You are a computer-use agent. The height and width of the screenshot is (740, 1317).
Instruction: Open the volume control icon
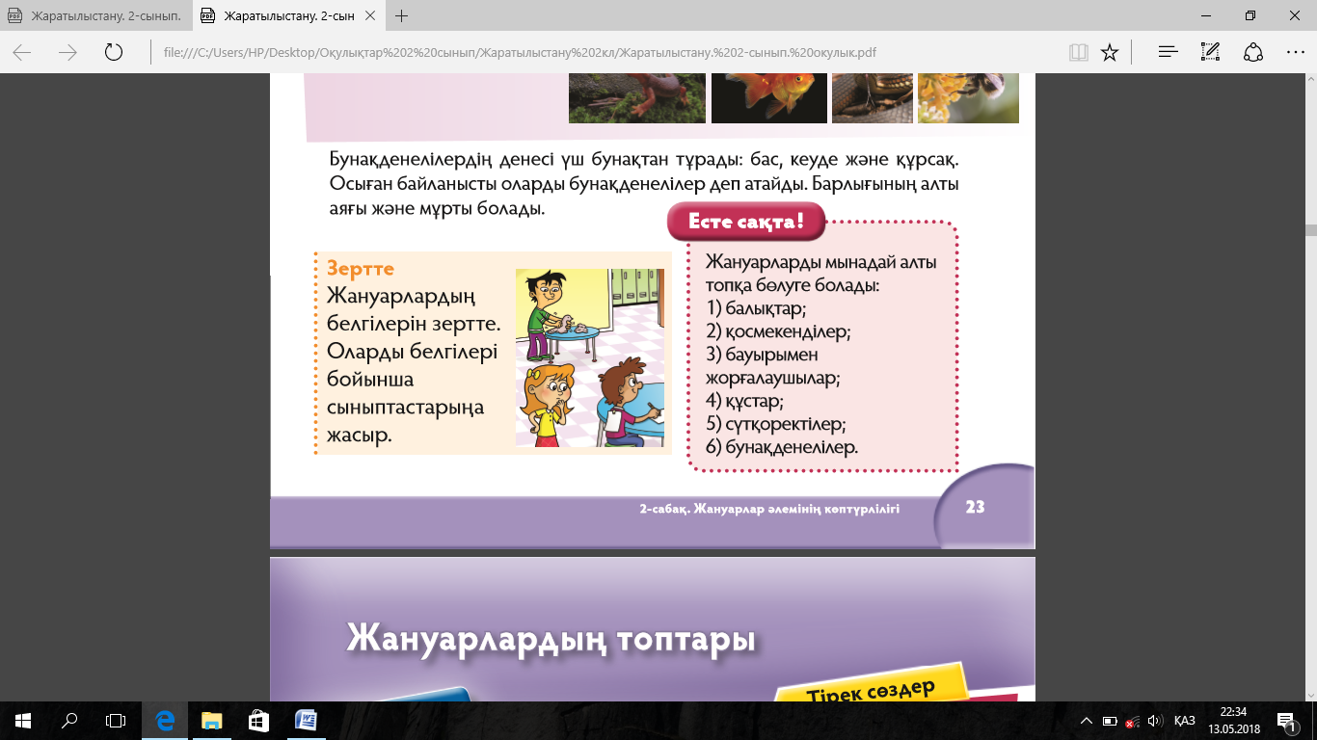click(x=1155, y=721)
